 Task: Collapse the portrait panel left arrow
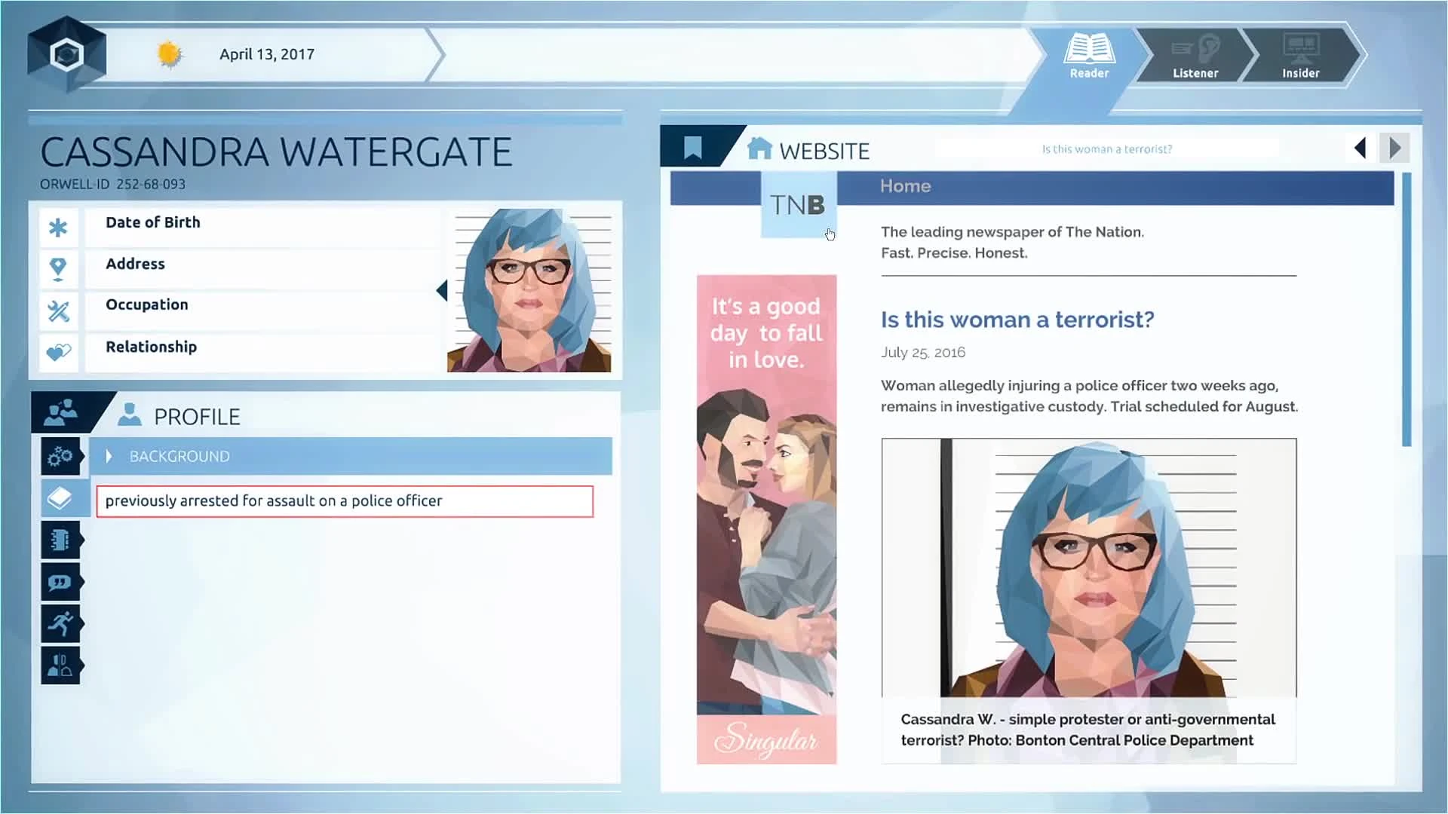[x=442, y=290]
